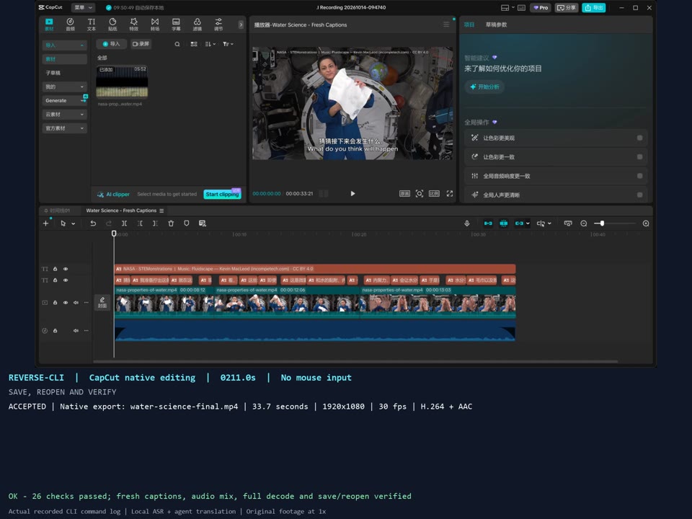Open the timeline preview settings icon
This screenshot has width=692, height=519.
click(x=568, y=223)
